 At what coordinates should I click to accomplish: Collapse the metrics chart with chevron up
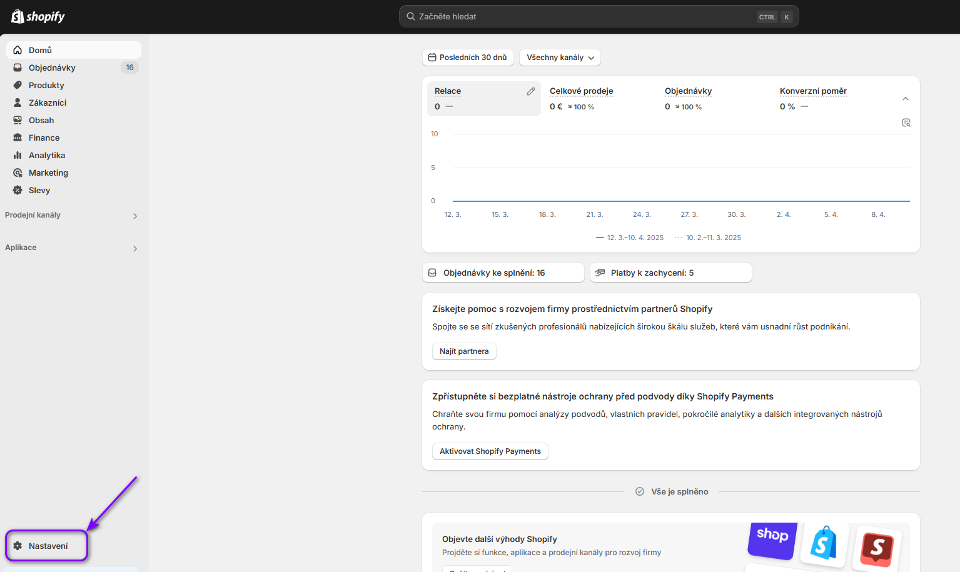(905, 99)
